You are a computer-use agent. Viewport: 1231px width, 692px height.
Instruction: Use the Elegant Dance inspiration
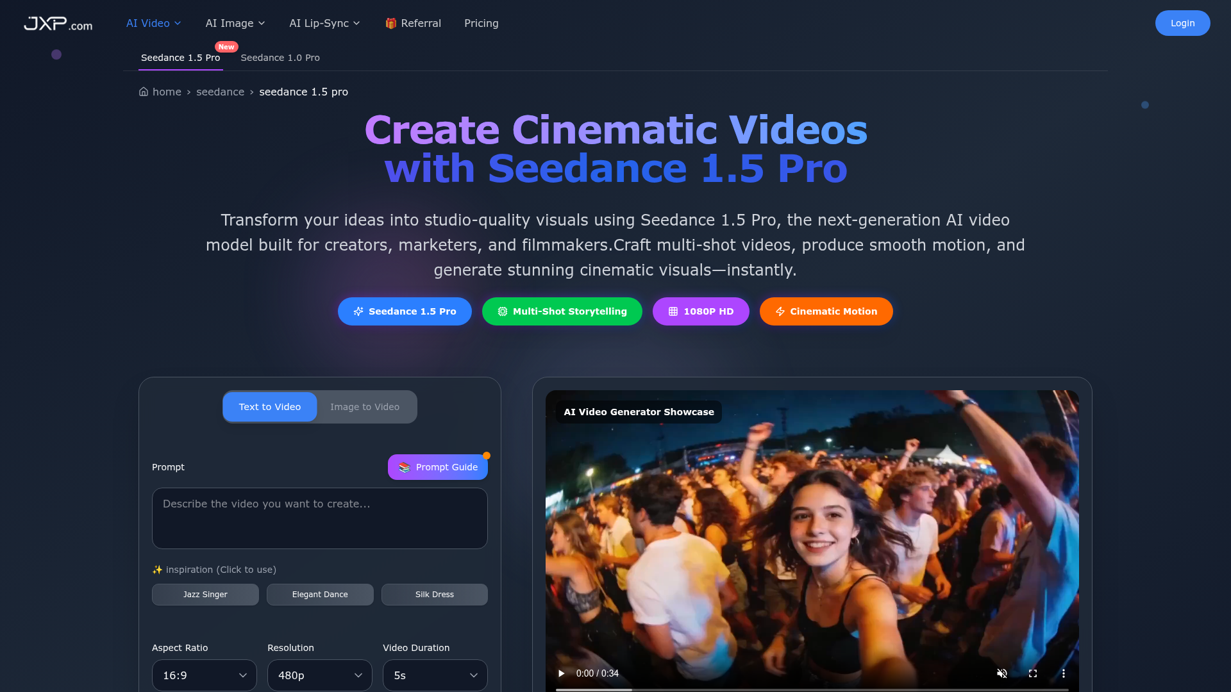(320, 595)
